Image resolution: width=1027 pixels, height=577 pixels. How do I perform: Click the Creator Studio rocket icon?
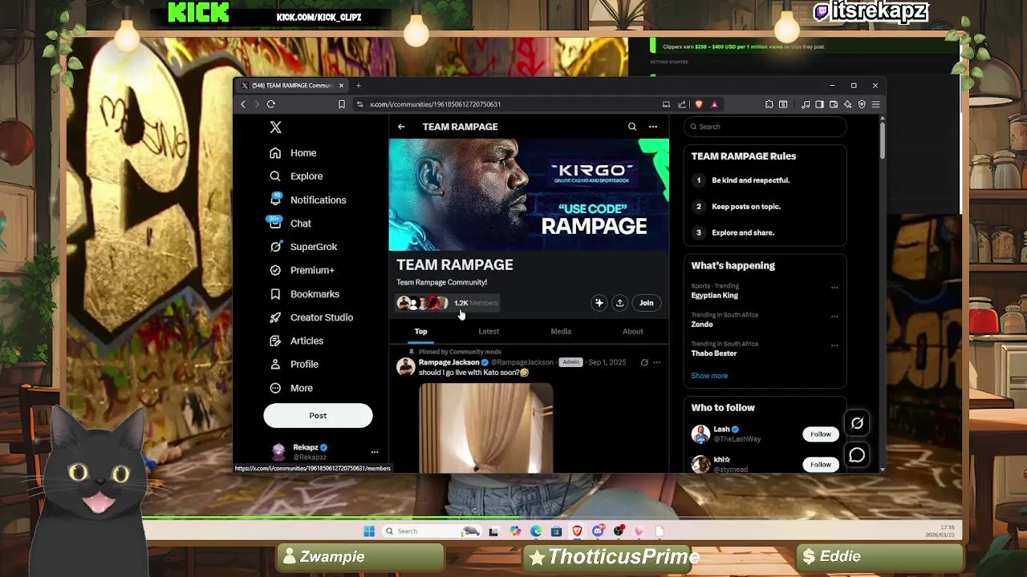pos(275,317)
